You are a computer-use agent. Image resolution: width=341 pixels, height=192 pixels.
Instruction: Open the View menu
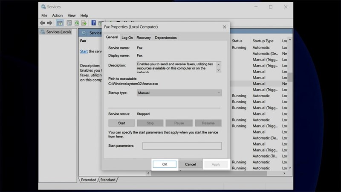[72, 15]
